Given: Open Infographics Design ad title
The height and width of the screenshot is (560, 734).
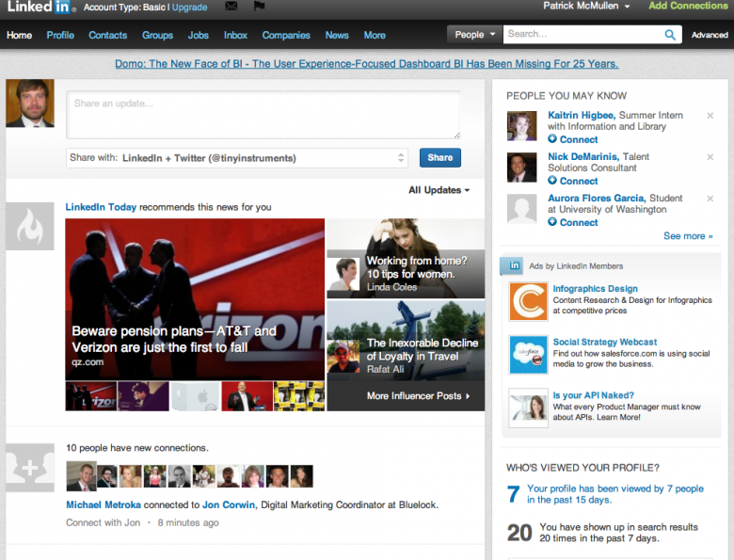Looking at the screenshot, I should [x=595, y=289].
